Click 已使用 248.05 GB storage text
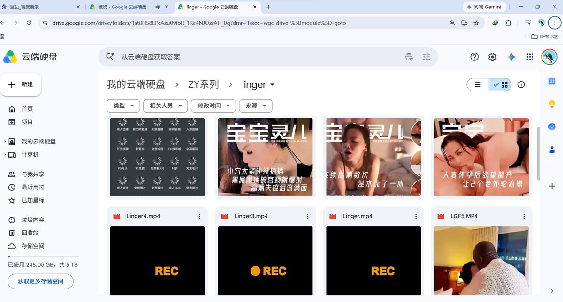This screenshot has width=563, height=302. coord(43,265)
